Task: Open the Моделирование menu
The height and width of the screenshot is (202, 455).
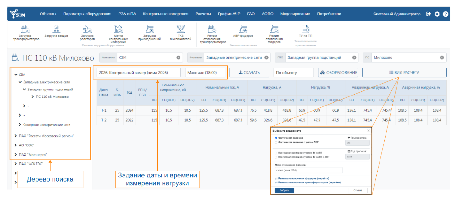Action: click(295, 14)
